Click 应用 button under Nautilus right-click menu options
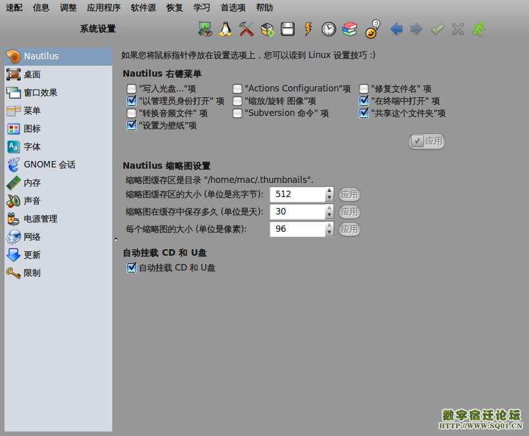The width and height of the screenshot is (529, 436). coord(427,141)
